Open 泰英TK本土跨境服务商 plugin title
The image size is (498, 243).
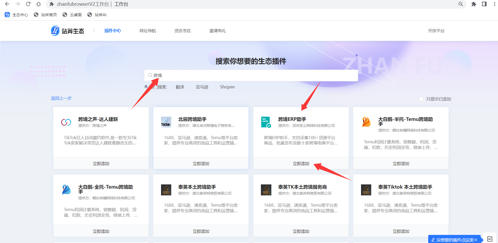pos(302,187)
